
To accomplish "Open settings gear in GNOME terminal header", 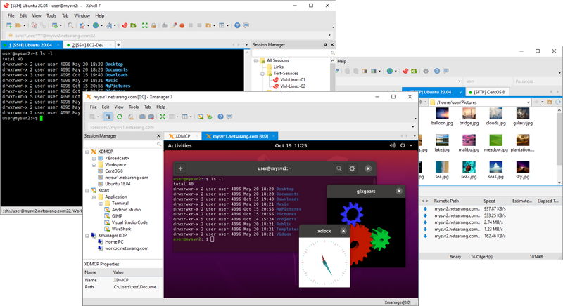I will pos(353,168).
